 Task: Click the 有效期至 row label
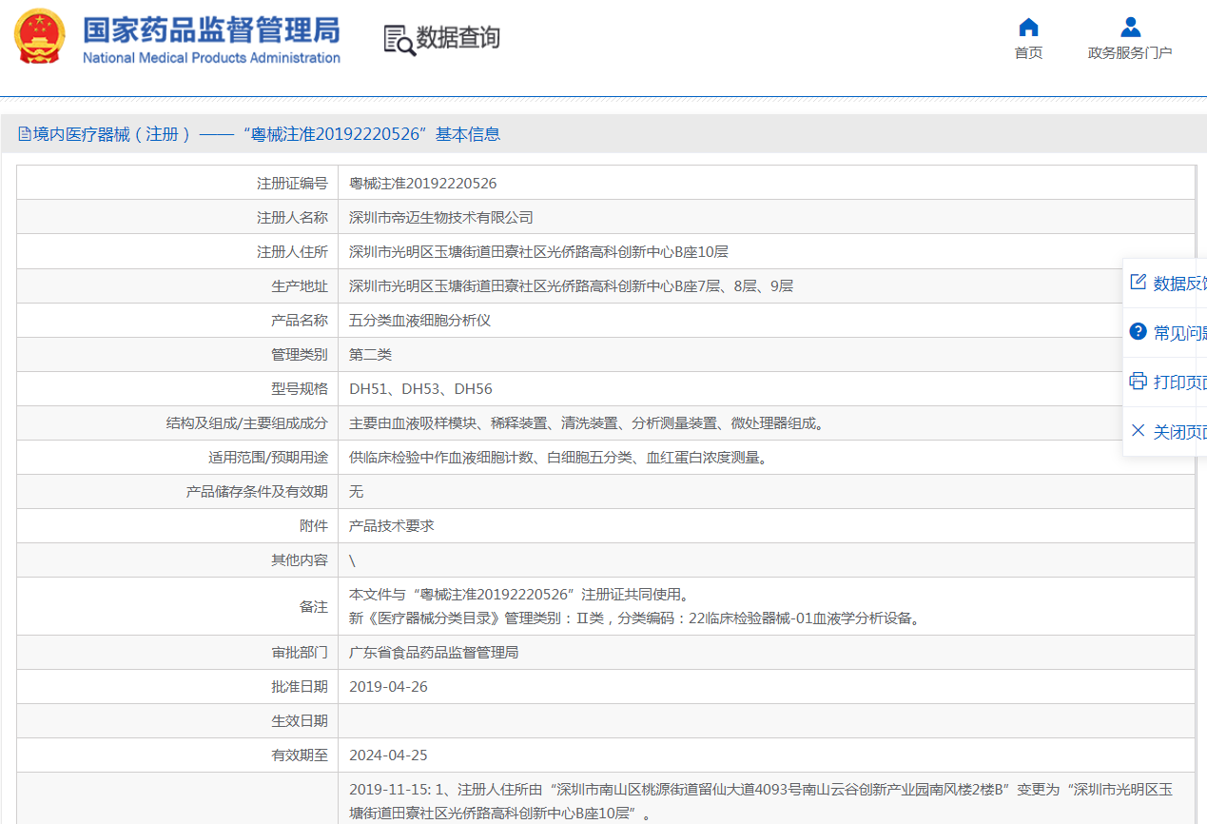tap(300, 755)
